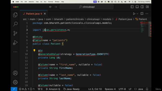Close the Patient.java tab
This screenshot has width=162, height=91.
click(x=45, y=14)
